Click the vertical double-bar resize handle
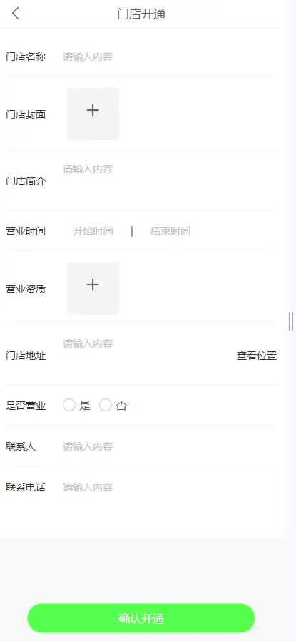The width and height of the screenshot is (296, 641). click(291, 321)
